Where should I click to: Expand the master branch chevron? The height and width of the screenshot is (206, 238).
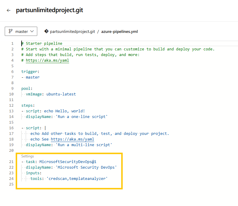pos(32,31)
